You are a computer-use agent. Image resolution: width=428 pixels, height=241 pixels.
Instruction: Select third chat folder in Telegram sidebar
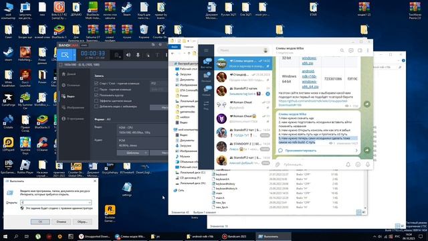point(206,91)
